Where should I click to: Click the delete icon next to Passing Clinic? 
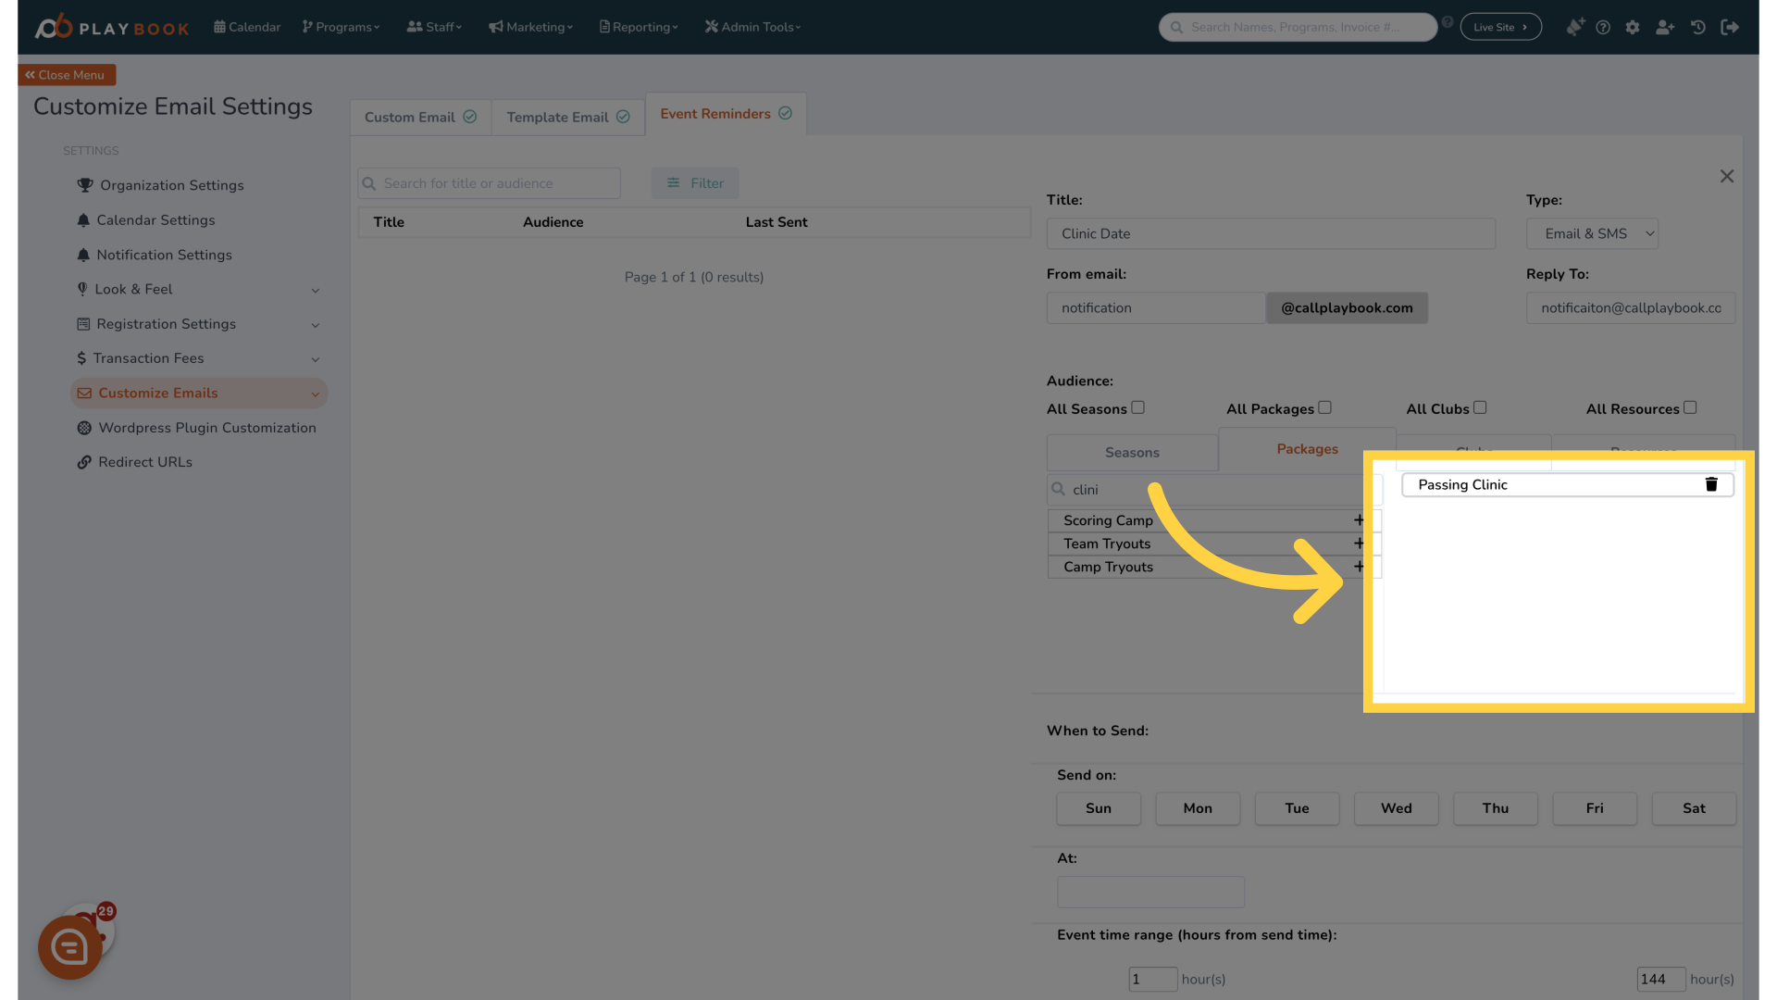pos(1711,483)
